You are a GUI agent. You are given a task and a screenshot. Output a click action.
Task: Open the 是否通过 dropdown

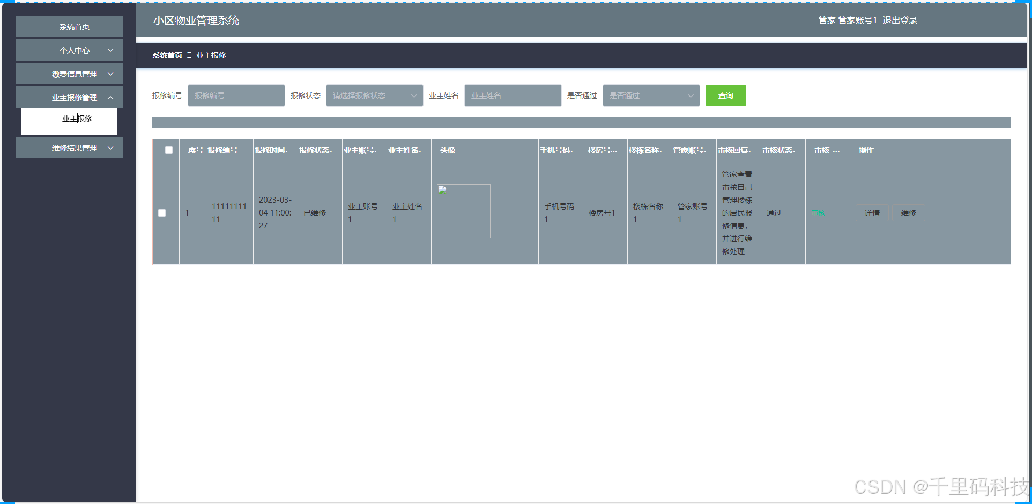(651, 95)
